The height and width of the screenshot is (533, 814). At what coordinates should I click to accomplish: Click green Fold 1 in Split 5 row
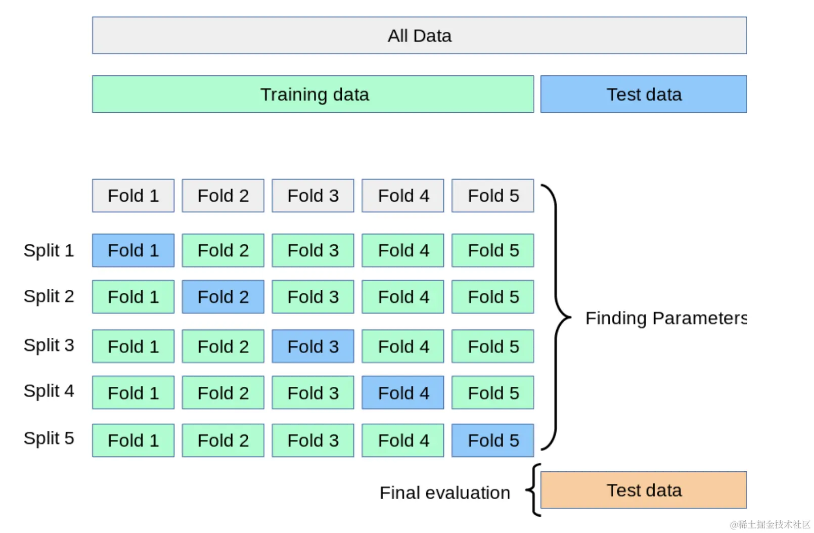tap(133, 440)
